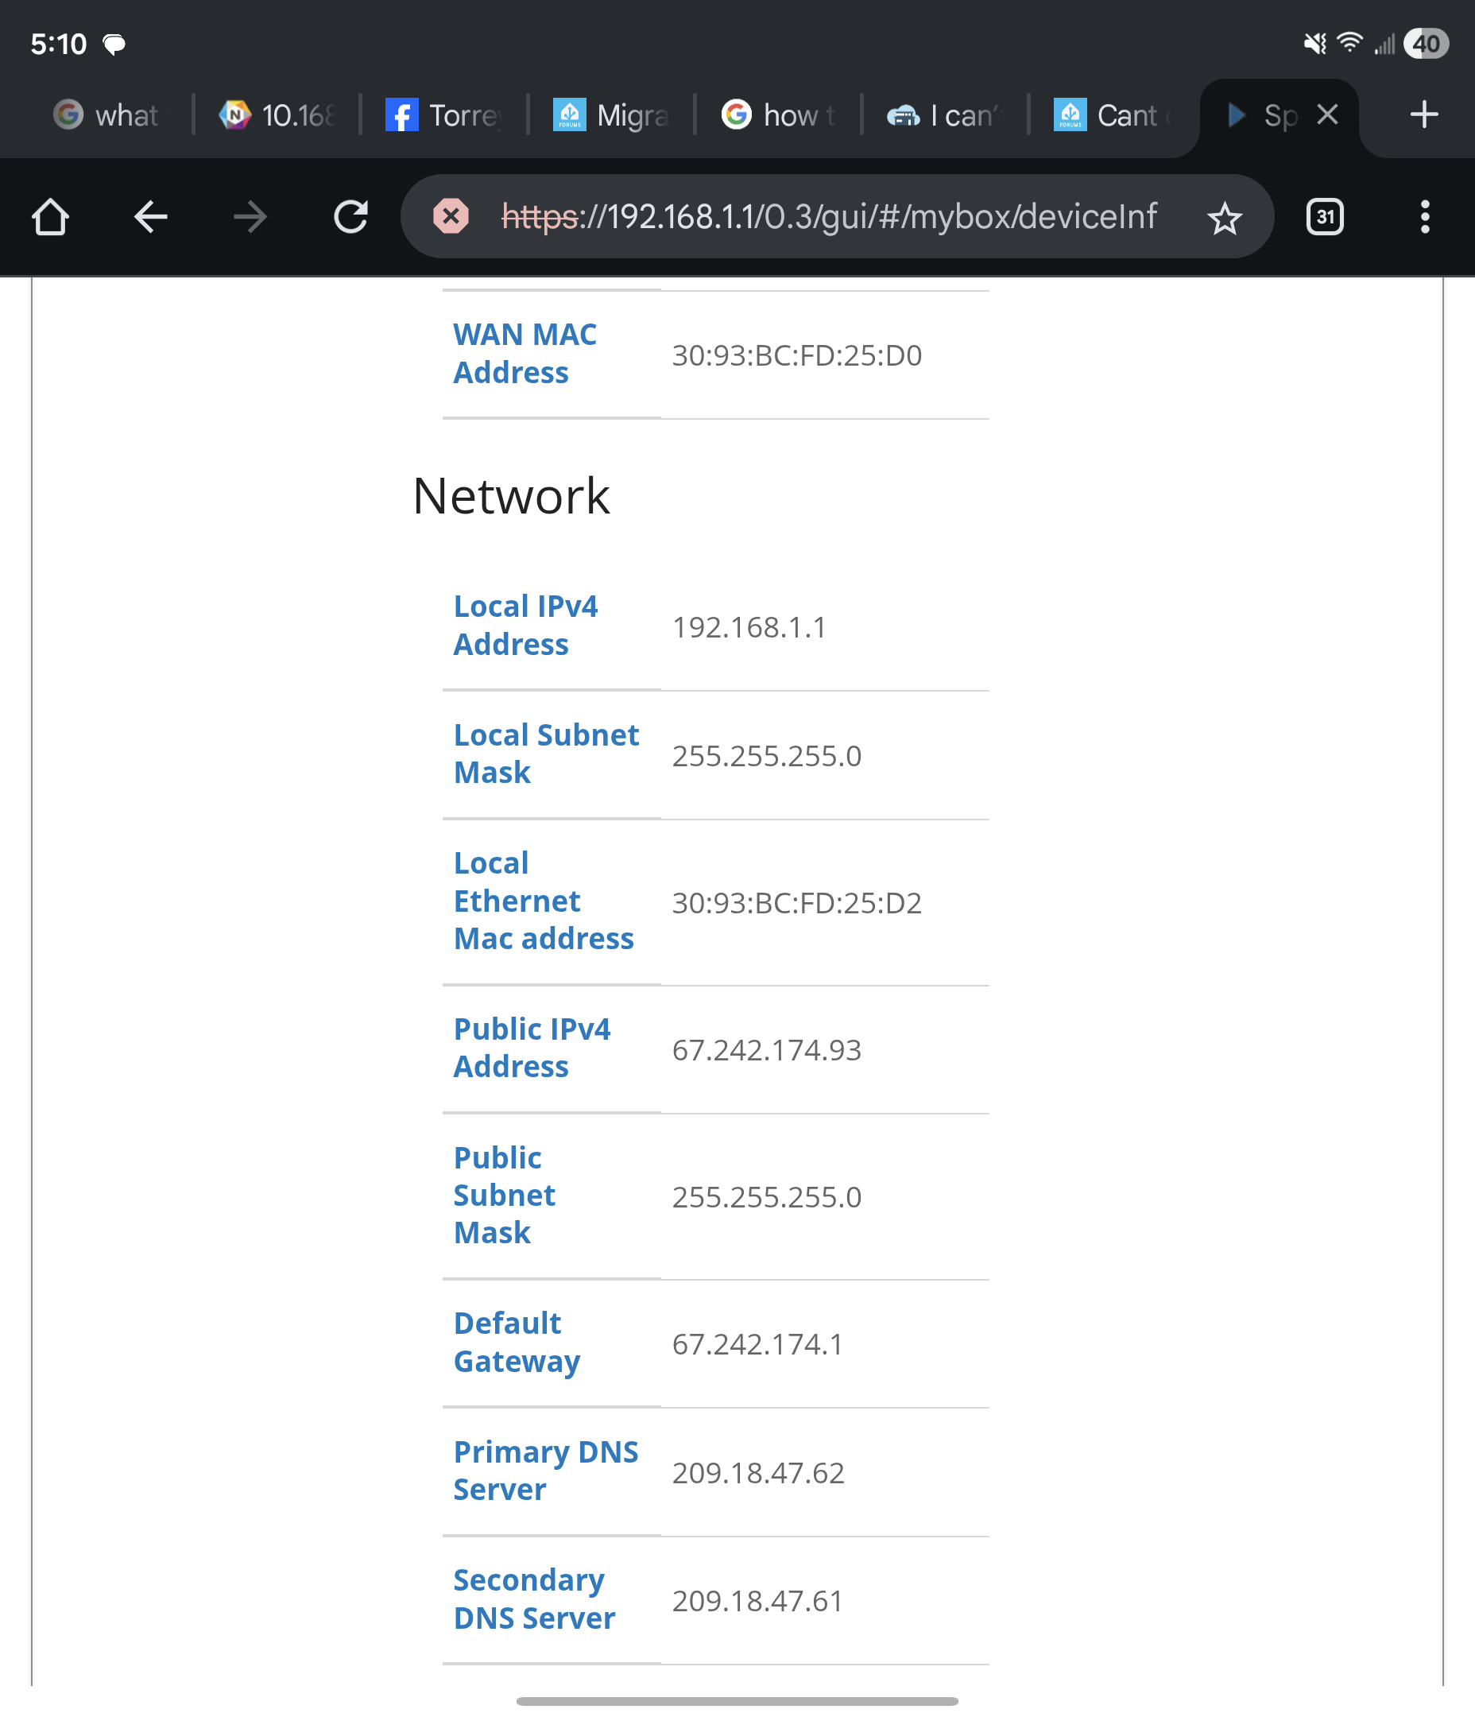Open a new browser tab
Viewport: 1475px width, 1717px height.
point(1422,114)
